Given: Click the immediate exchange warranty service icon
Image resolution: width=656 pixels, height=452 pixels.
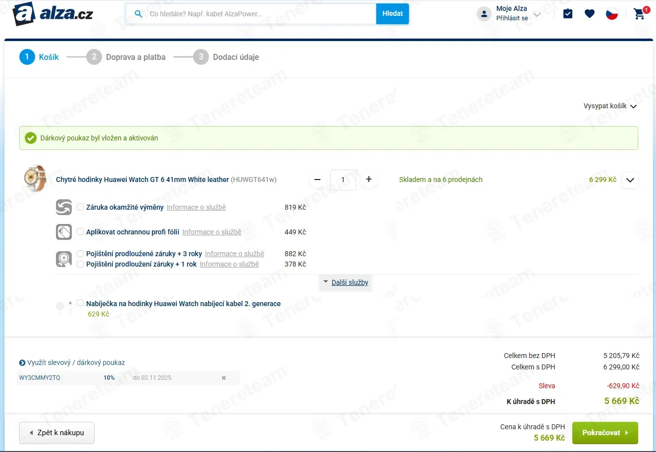Looking at the screenshot, I should 64,207.
